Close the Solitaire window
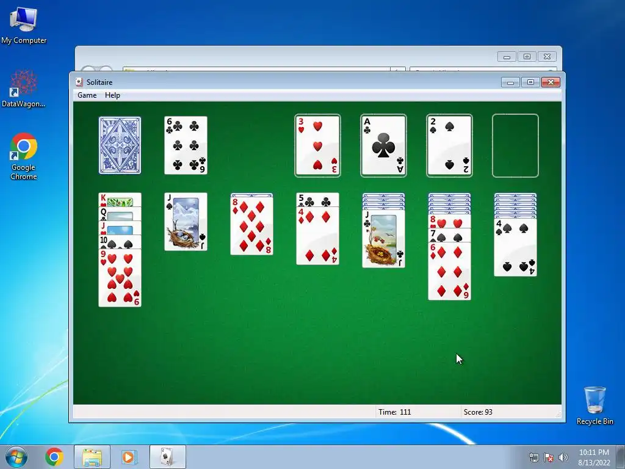Image resolution: width=625 pixels, height=469 pixels. [551, 82]
